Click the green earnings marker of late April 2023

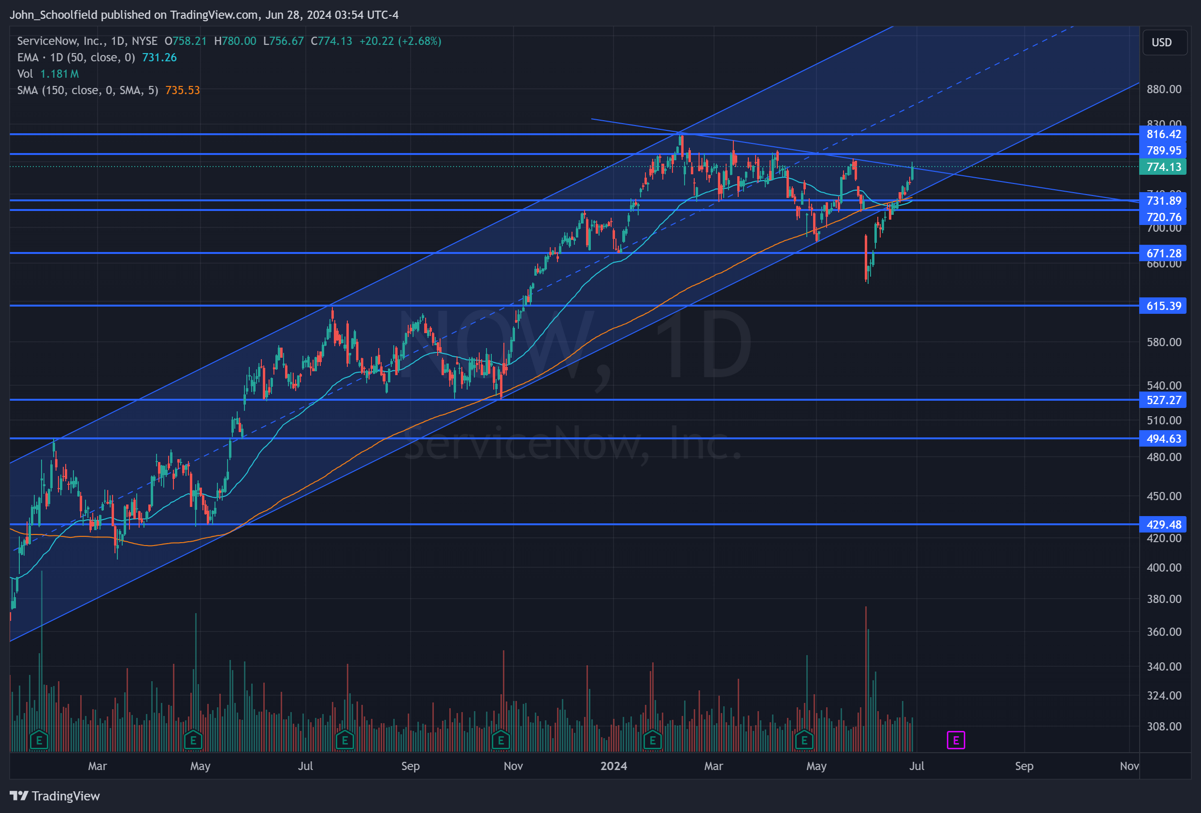pos(193,740)
